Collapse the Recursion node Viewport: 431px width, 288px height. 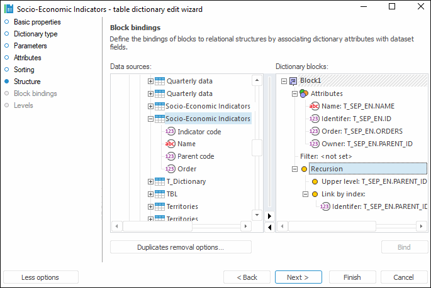click(294, 169)
